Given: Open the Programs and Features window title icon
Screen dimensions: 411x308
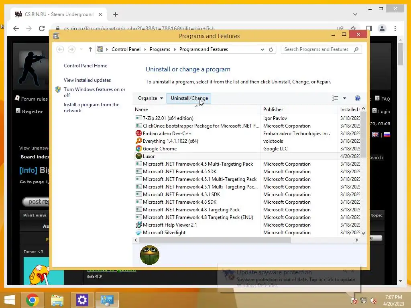Looking at the screenshot, I should [x=56, y=36].
